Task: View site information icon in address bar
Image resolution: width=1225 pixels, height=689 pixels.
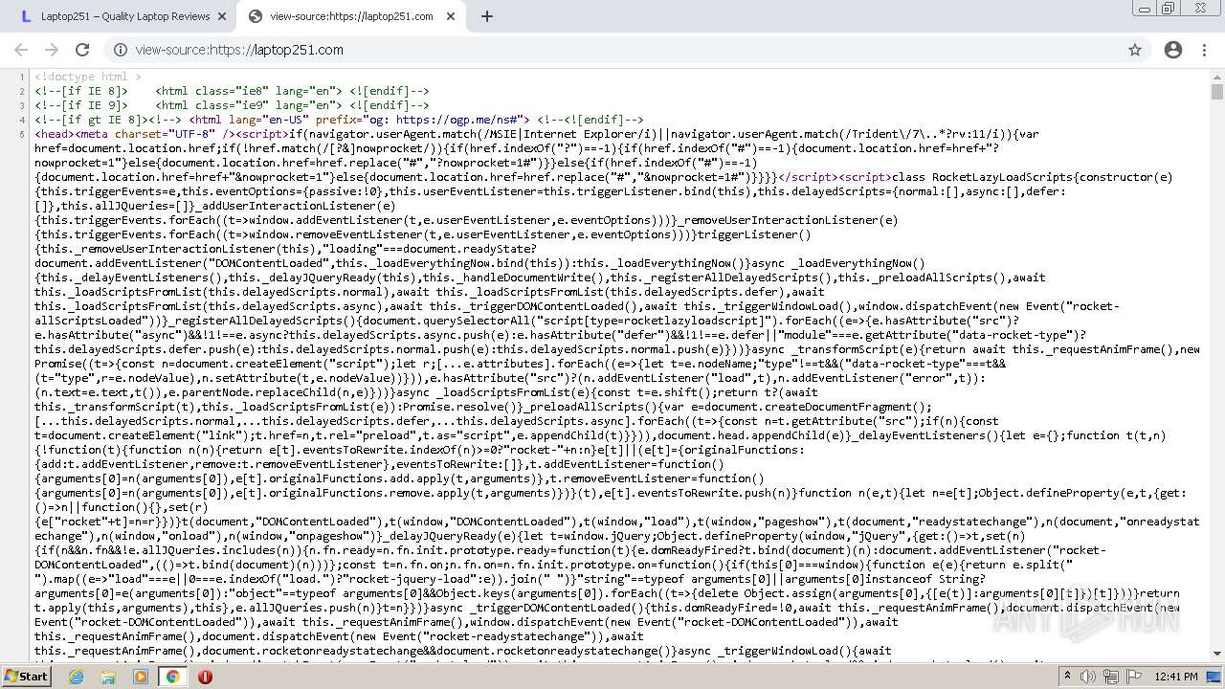Action: [x=121, y=50]
